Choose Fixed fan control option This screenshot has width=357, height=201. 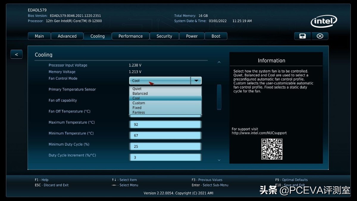137,108
